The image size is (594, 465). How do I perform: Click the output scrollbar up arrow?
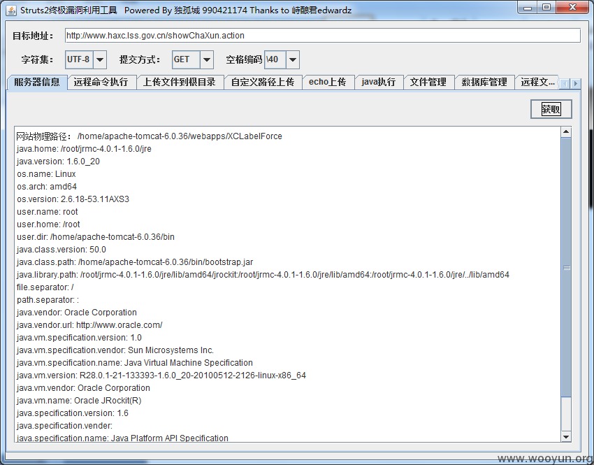[x=566, y=132]
